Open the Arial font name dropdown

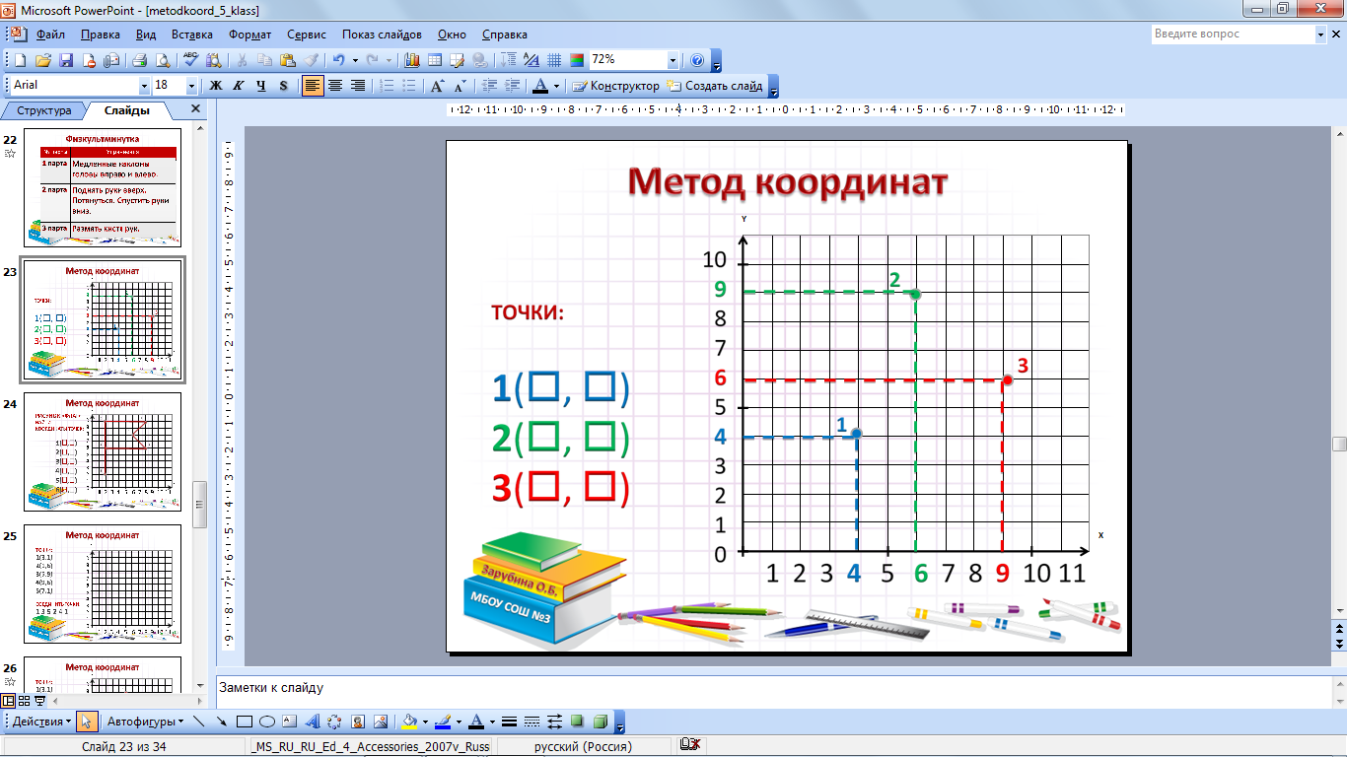click(x=144, y=86)
